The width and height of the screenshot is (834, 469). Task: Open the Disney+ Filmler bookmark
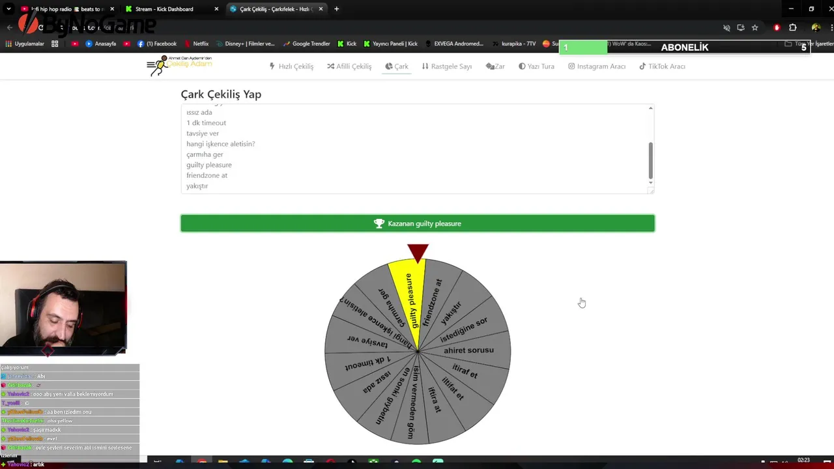coord(245,44)
